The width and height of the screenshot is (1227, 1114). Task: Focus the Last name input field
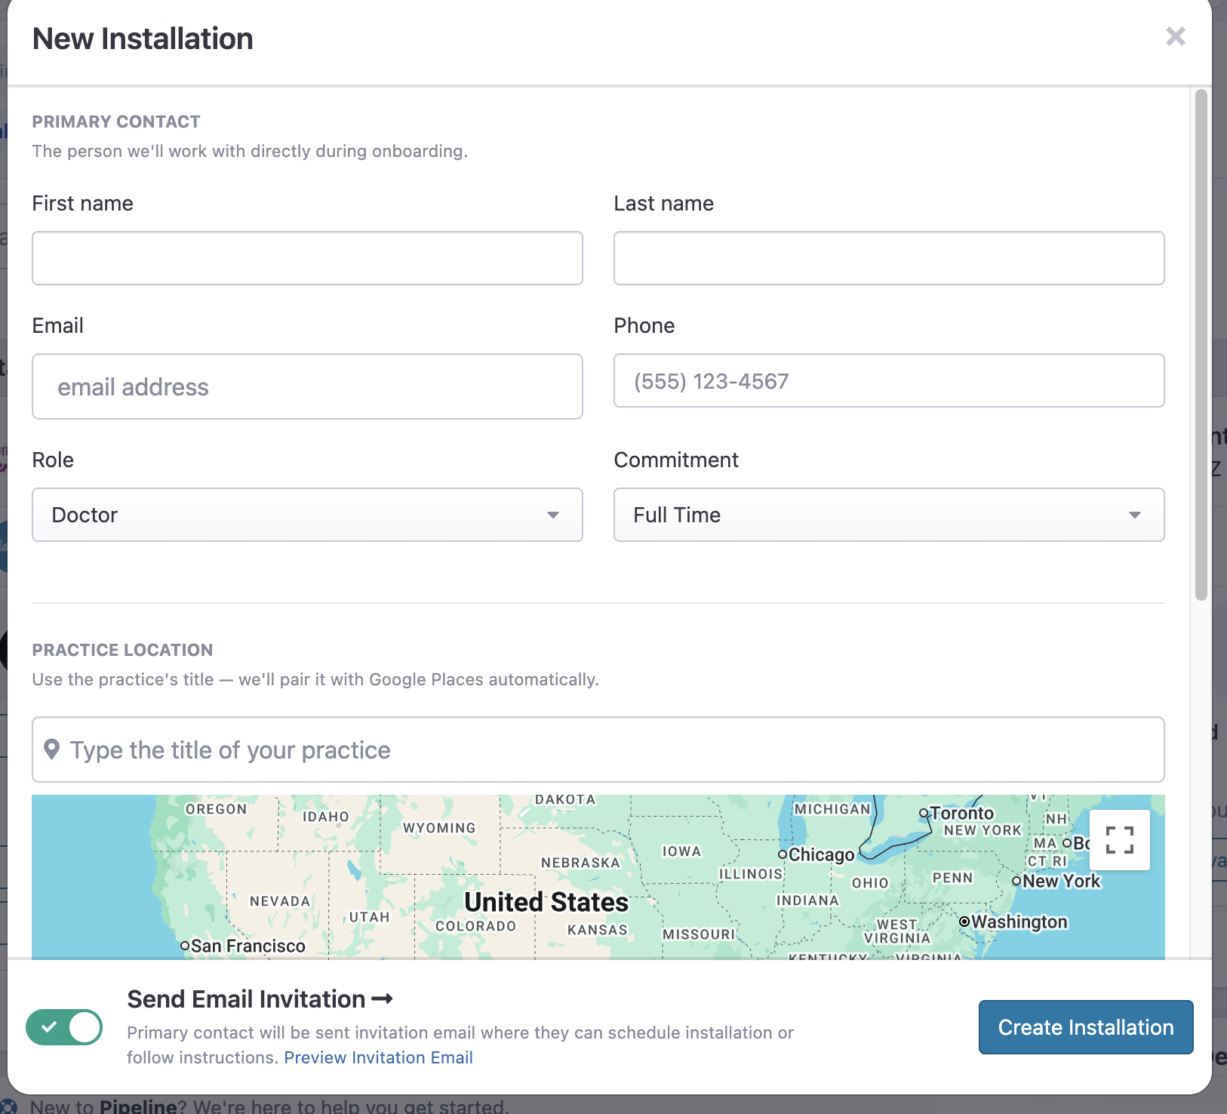pyautogui.click(x=889, y=258)
